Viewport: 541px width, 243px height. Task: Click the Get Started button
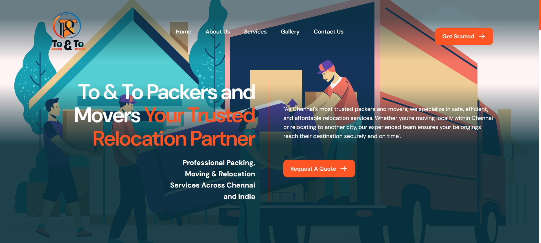(464, 36)
